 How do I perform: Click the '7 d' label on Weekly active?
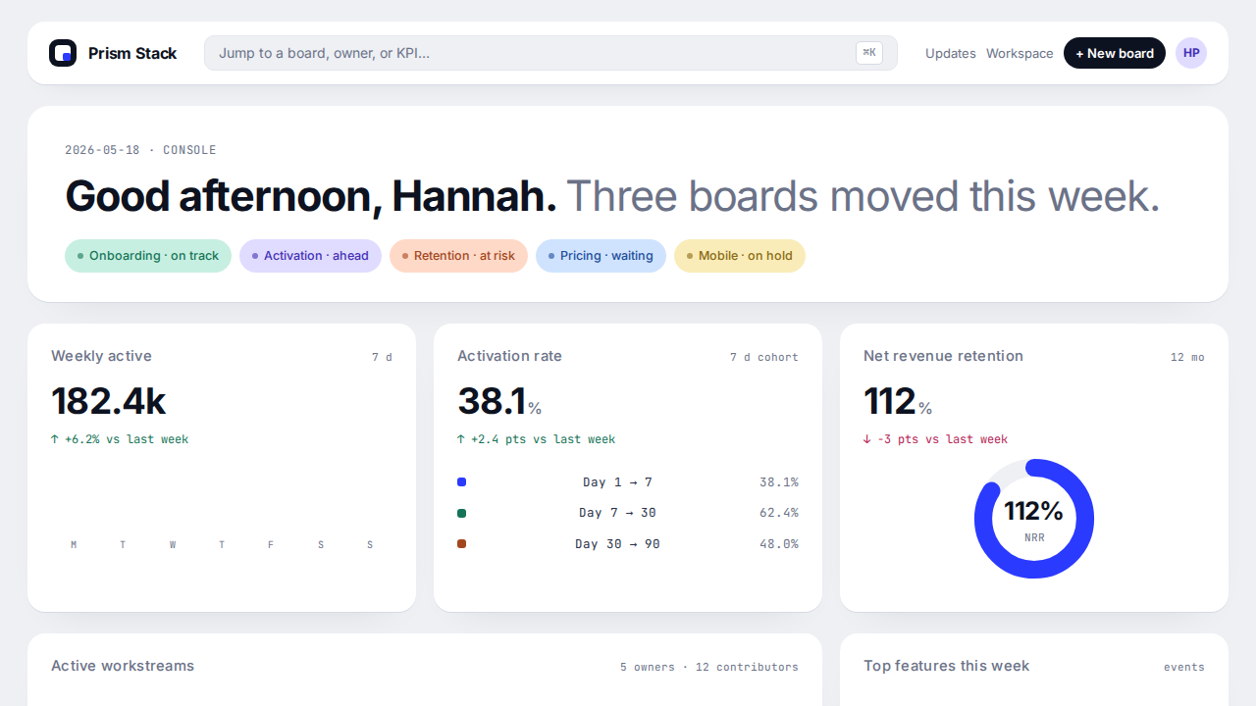[x=382, y=357]
